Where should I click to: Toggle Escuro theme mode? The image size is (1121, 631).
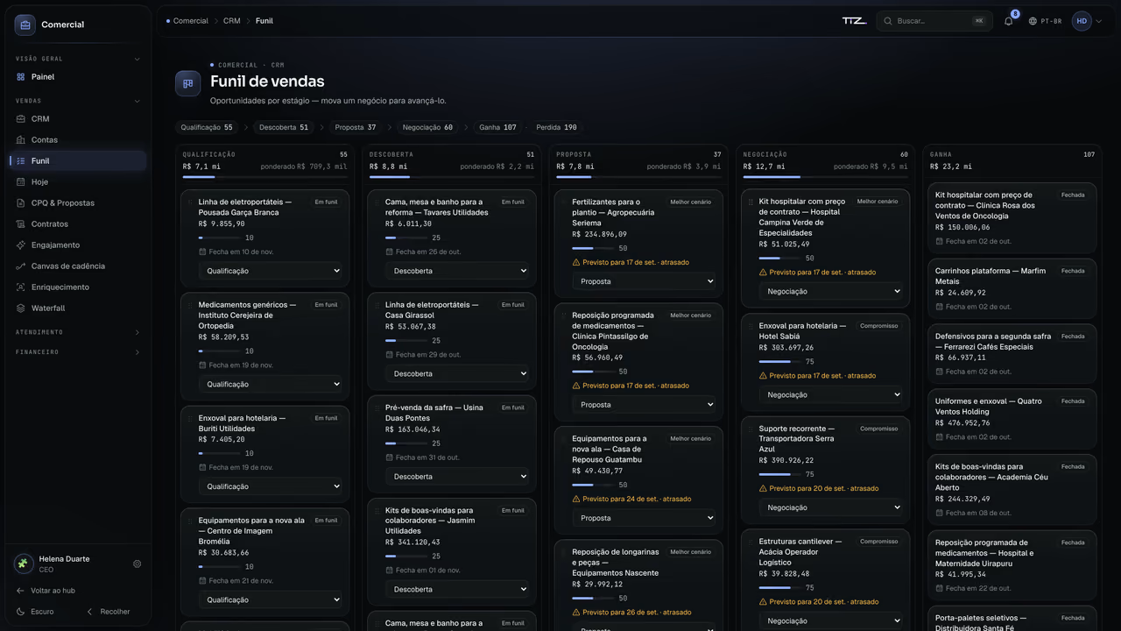click(x=35, y=612)
